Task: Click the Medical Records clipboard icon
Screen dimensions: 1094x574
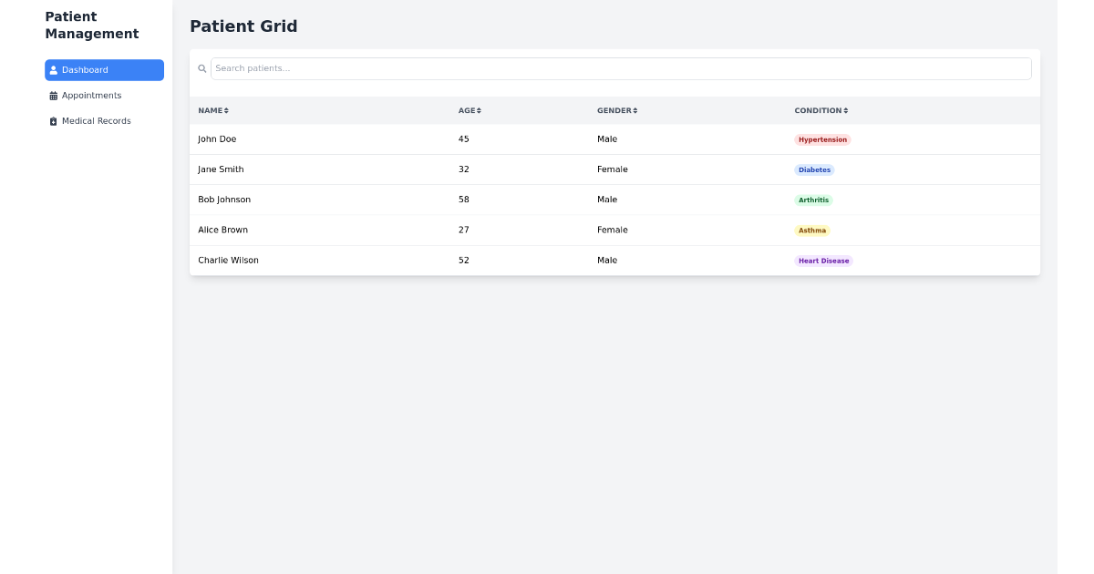Action: point(54,121)
